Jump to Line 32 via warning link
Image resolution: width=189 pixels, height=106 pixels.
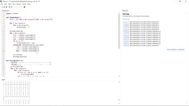(126, 44)
